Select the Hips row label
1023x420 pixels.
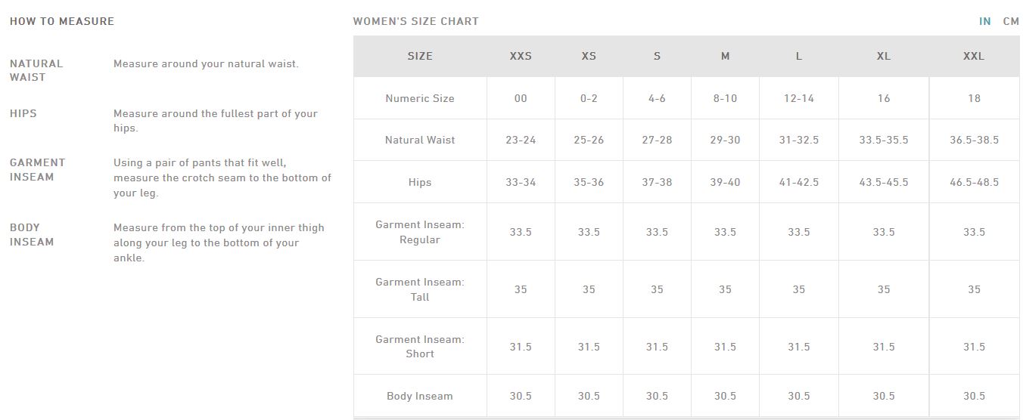point(420,182)
